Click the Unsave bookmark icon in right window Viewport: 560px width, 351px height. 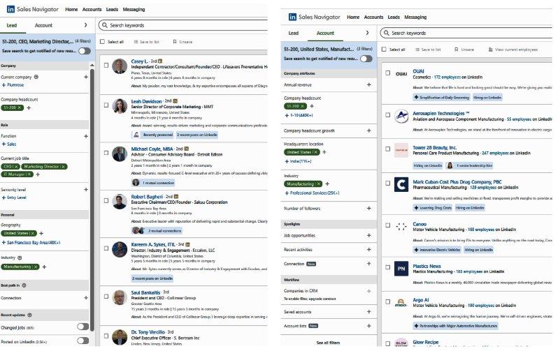pos(456,50)
